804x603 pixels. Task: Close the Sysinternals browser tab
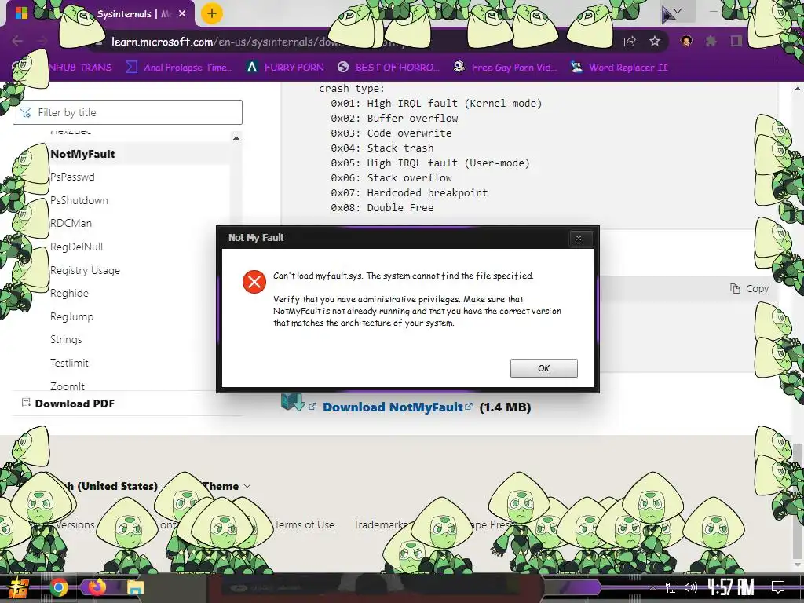182,14
